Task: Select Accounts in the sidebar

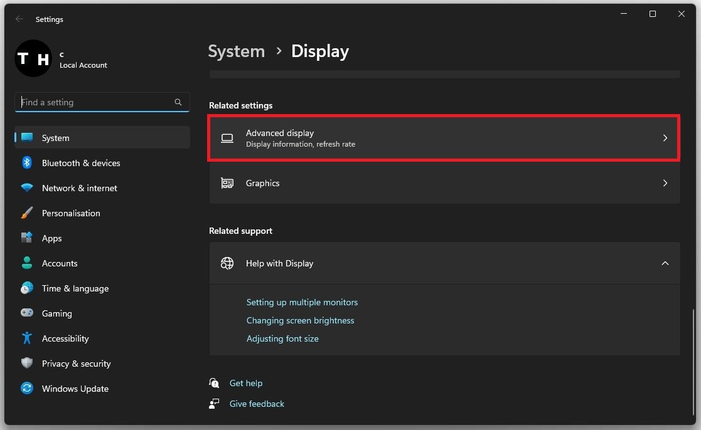Action: tap(60, 263)
